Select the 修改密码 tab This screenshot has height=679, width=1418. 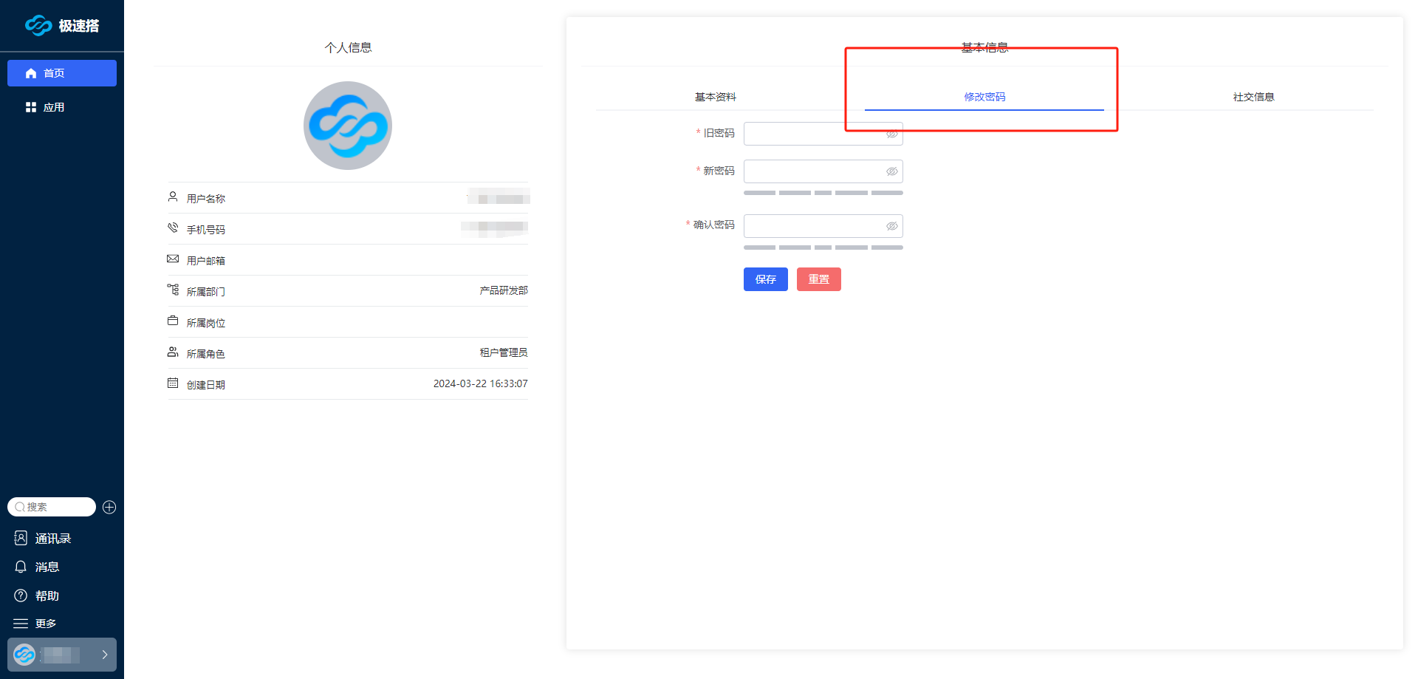tap(984, 97)
